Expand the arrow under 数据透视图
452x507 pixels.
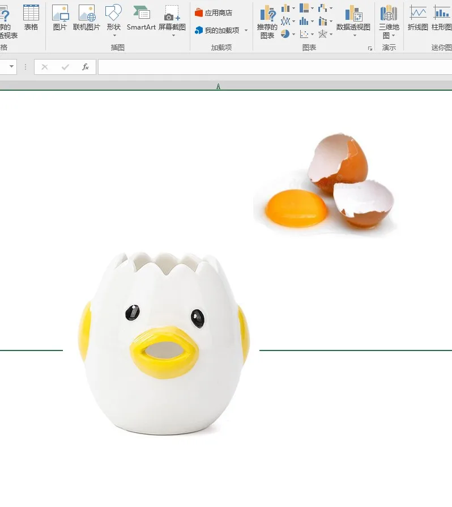pyautogui.click(x=355, y=36)
